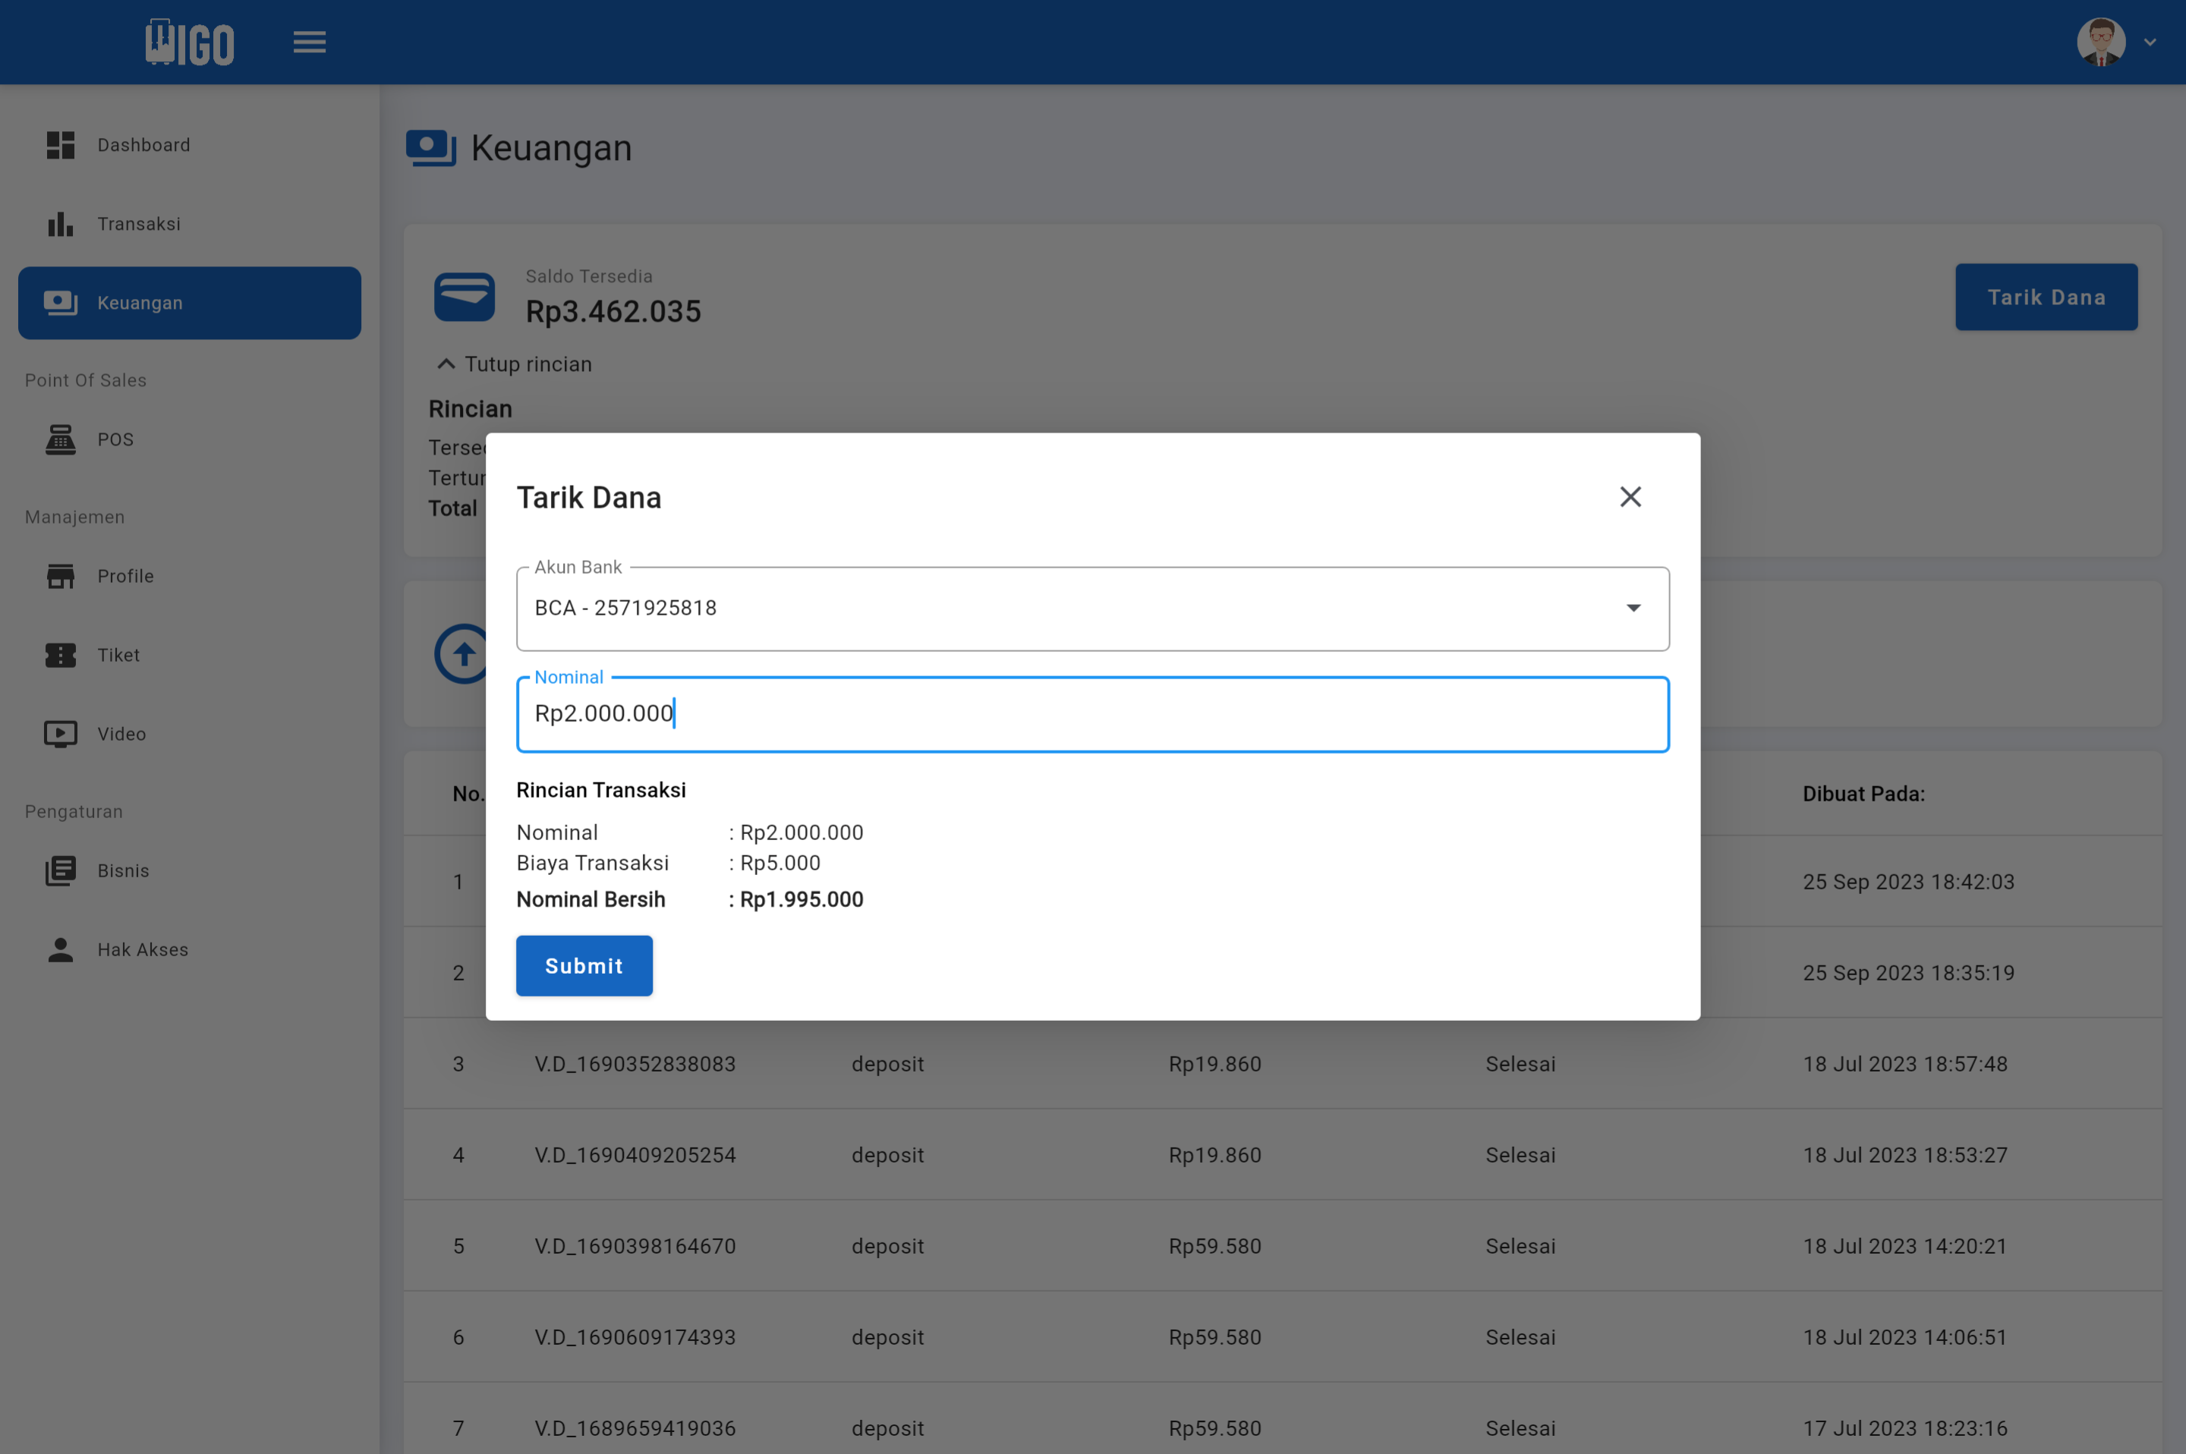Click the wallet icon beside Saldo Tersedia
The width and height of the screenshot is (2186, 1454).
464,297
